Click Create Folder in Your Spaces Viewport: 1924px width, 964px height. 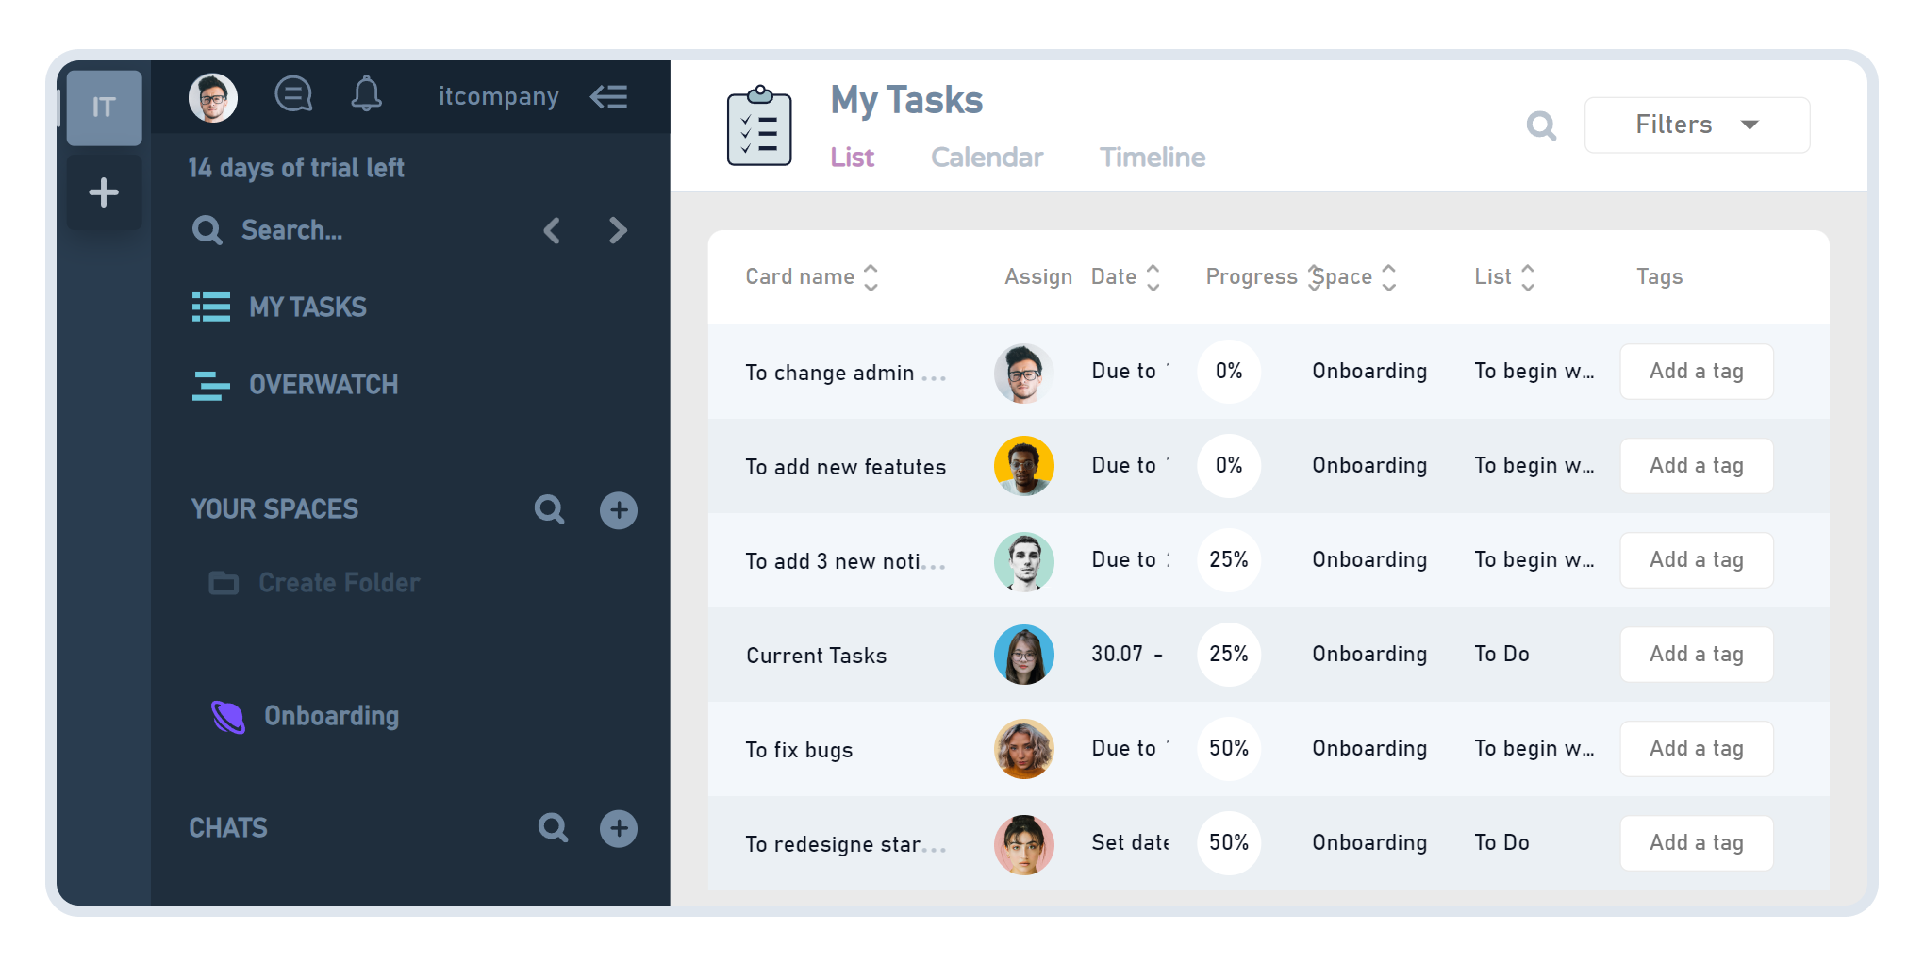(x=338, y=582)
